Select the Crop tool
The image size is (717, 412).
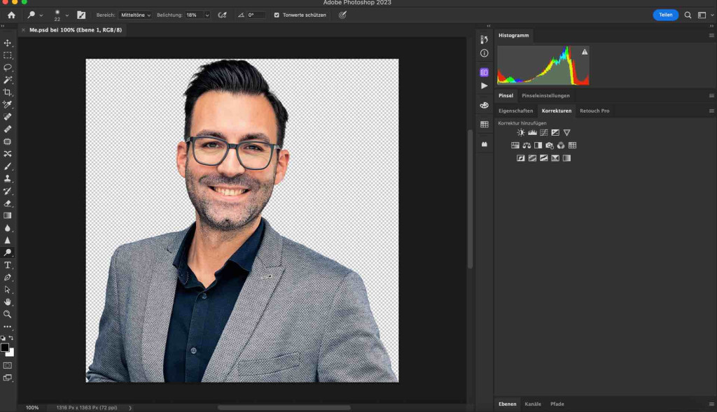[8, 92]
